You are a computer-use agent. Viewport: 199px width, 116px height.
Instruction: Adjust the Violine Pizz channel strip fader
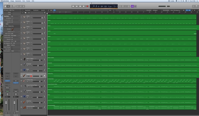(x=6, y=103)
